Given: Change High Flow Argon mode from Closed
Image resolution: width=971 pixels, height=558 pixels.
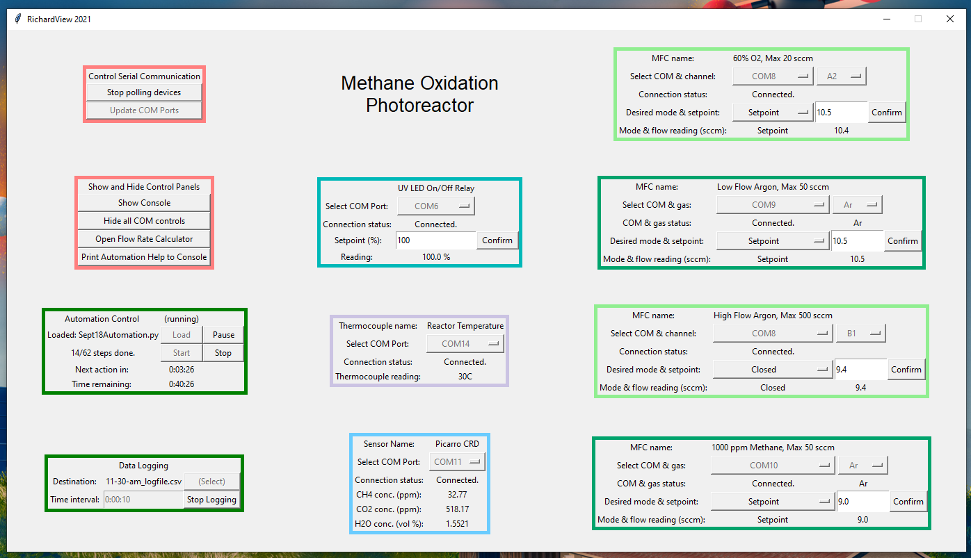Looking at the screenshot, I should click(772, 370).
